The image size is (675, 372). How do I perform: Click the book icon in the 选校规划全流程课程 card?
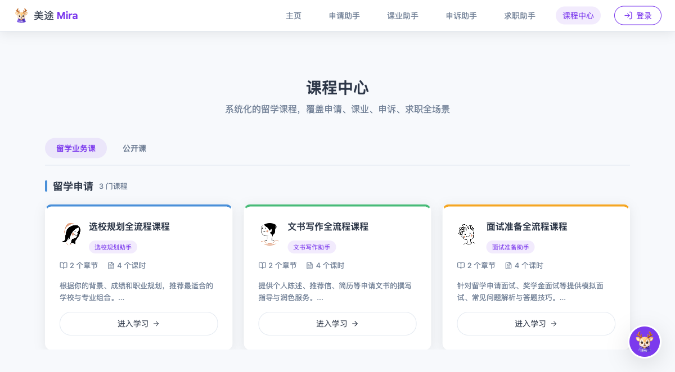click(x=64, y=265)
